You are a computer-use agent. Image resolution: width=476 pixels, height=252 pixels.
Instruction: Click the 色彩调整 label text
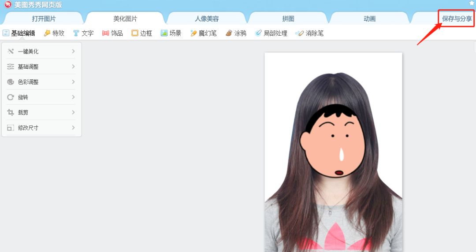coord(28,82)
